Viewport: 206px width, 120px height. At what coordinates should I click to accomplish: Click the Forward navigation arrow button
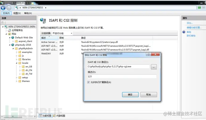pos(9,8)
